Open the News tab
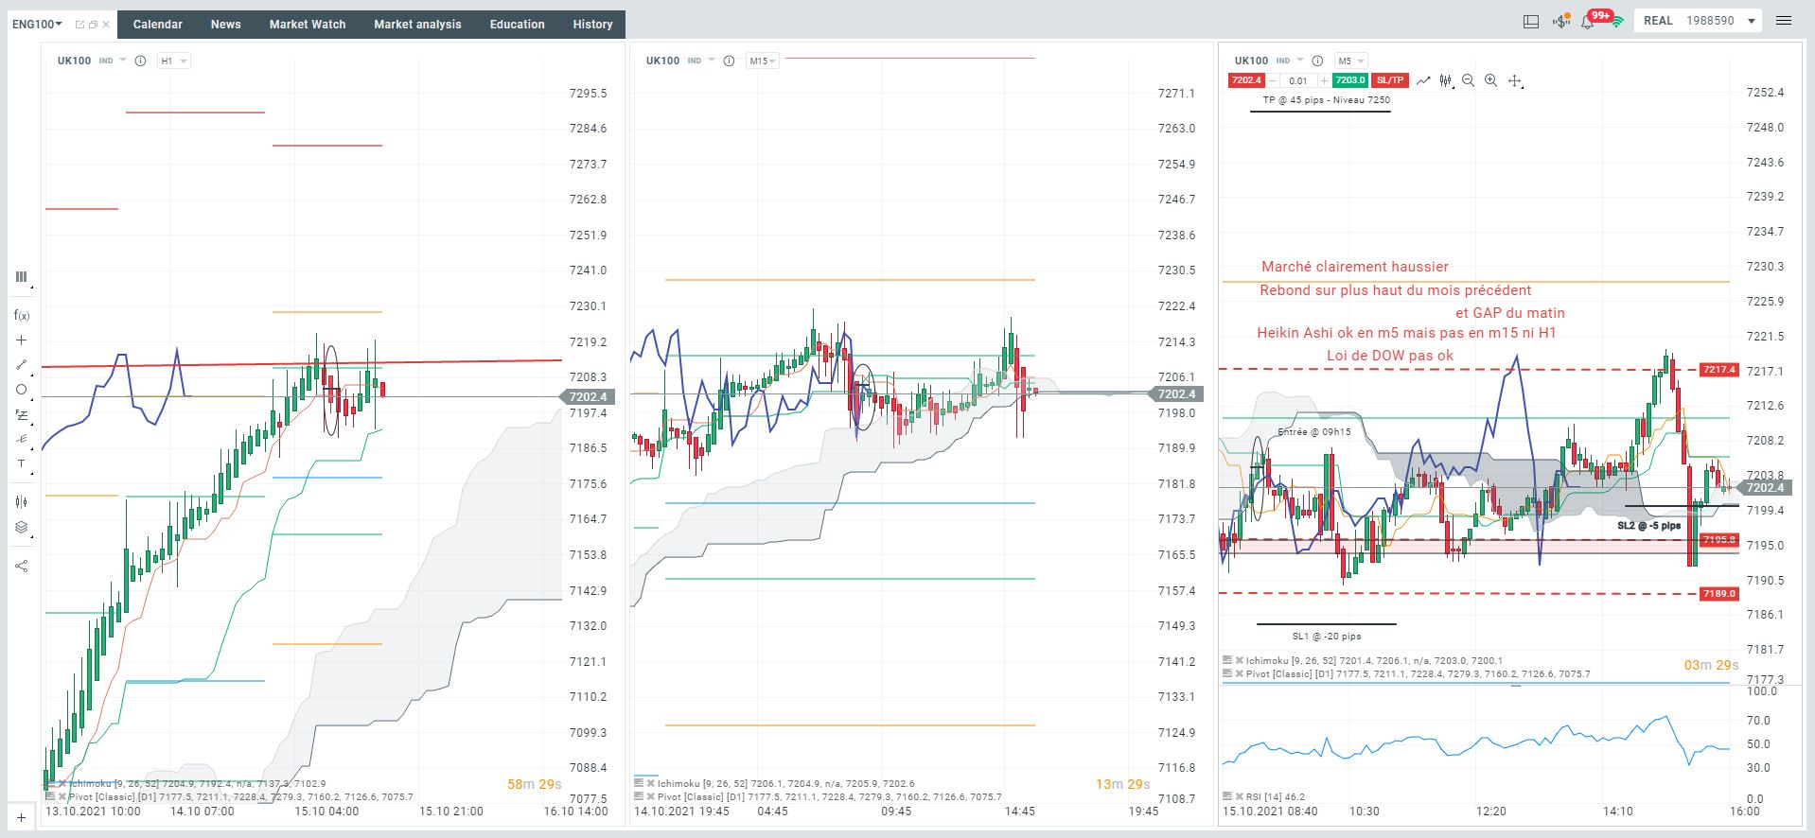This screenshot has width=1815, height=838. (x=226, y=25)
